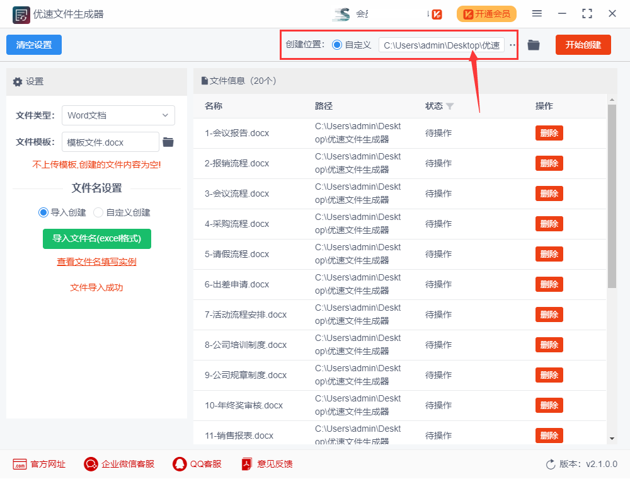Click the 开通会员 membership button
The width and height of the screenshot is (630, 479).
point(486,13)
